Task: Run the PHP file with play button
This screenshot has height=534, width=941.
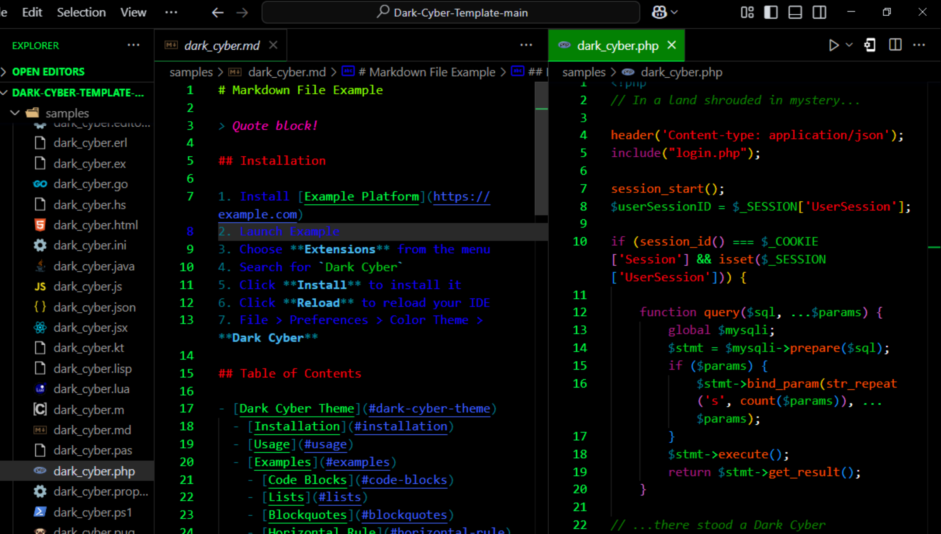Action: [x=833, y=45]
